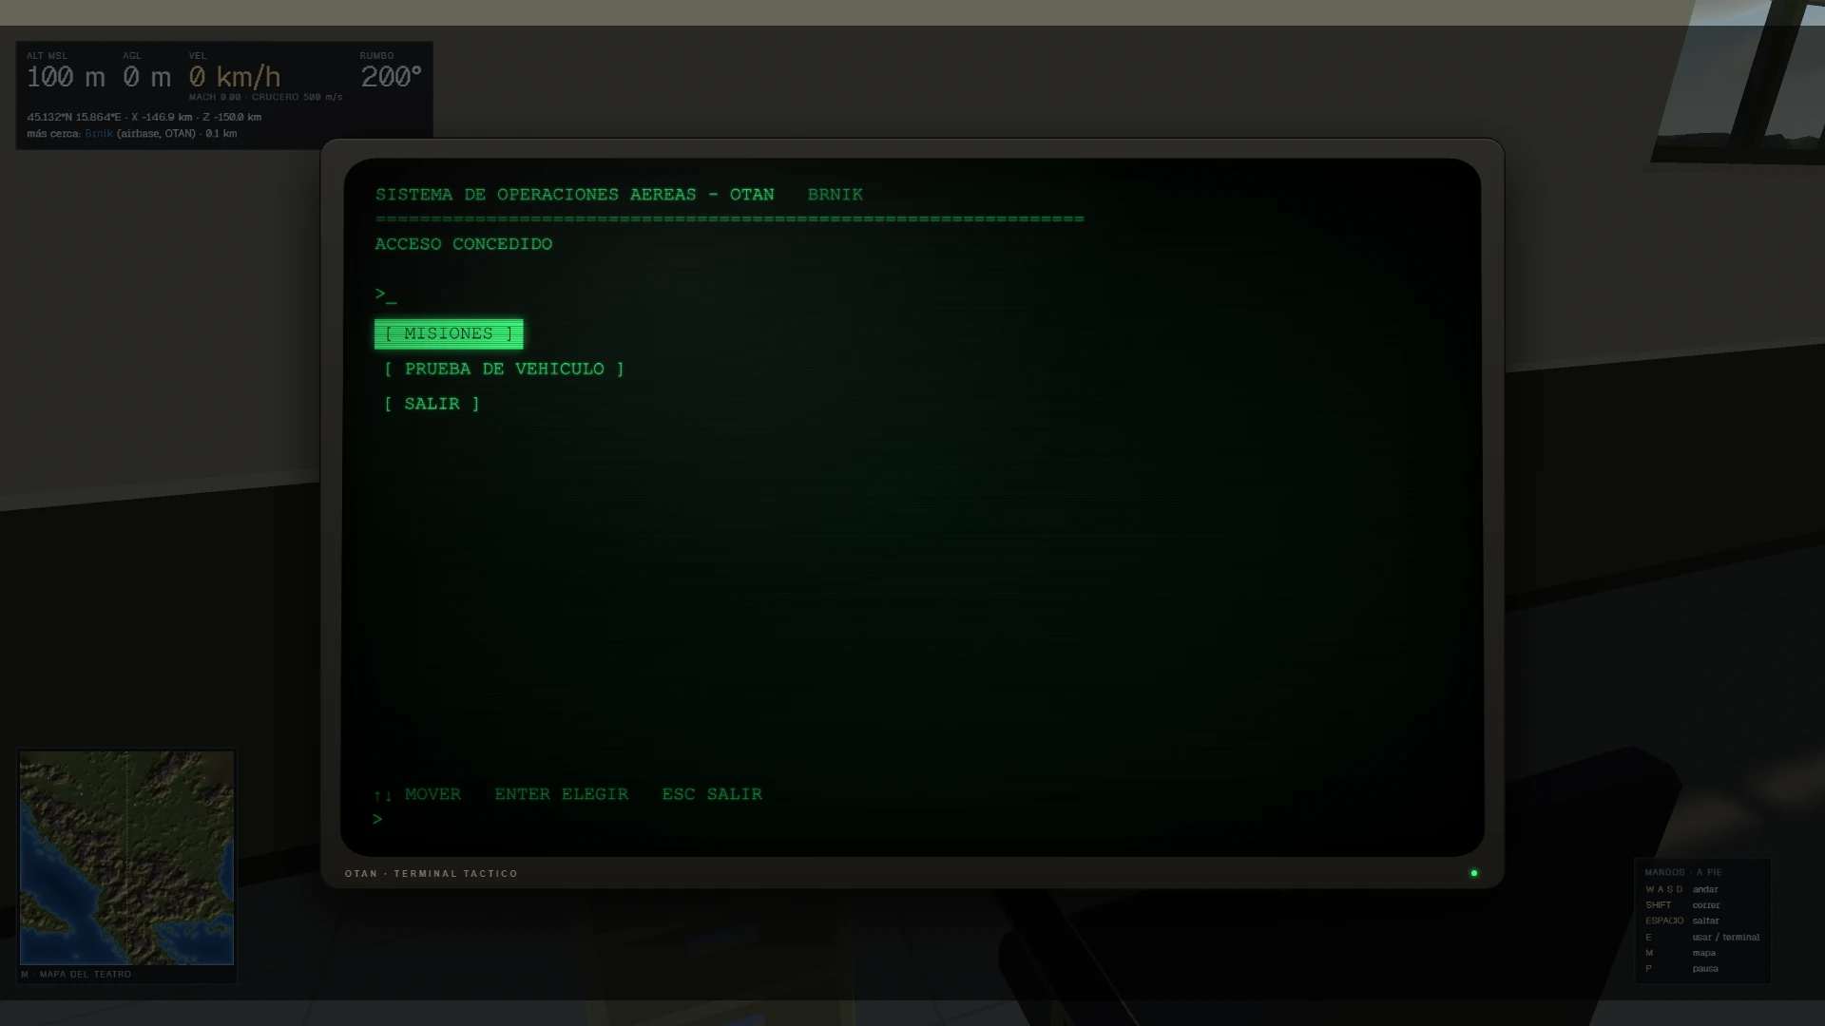1825x1026 pixels.
Task: Click the BRNIK base name in header
Action: [x=836, y=195]
